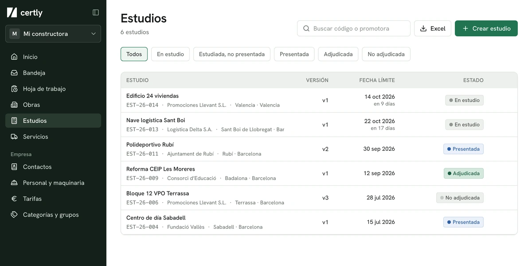Image resolution: width=532 pixels, height=266 pixels.
Task: Click the Servicios truck icon
Action: (14, 137)
